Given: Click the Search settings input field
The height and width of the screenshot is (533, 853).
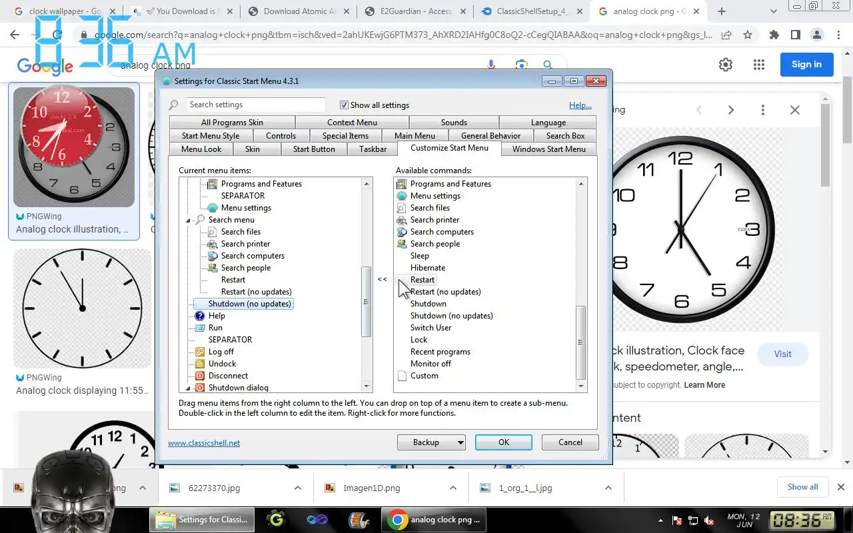Looking at the screenshot, I should 256,105.
